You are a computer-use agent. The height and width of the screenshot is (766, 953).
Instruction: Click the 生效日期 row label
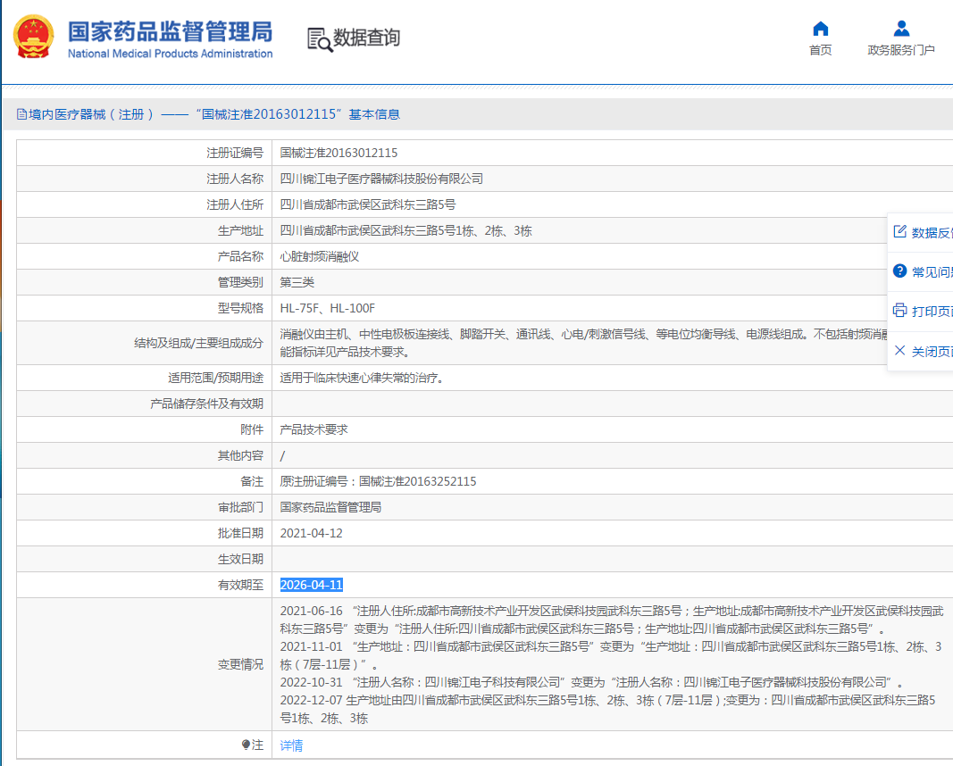point(240,559)
